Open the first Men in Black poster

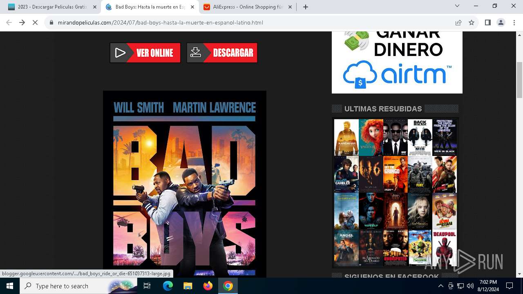(x=445, y=138)
